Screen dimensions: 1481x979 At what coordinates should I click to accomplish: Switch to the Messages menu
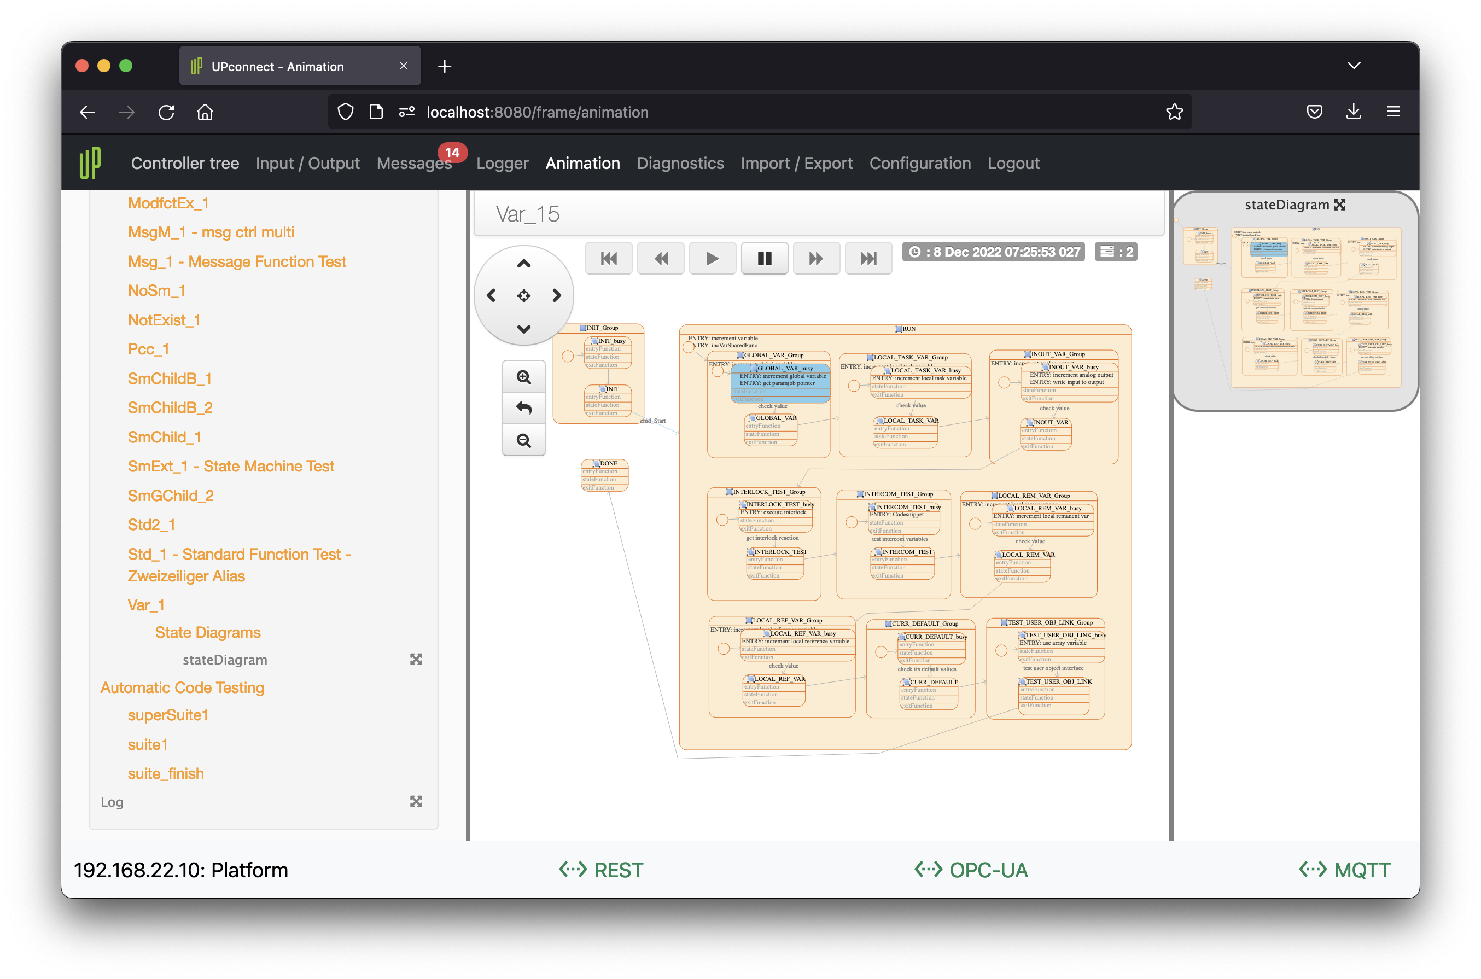[x=413, y=163]
